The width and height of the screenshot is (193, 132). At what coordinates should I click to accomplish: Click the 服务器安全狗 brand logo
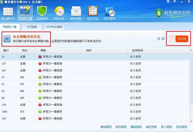tap(173, 13)
